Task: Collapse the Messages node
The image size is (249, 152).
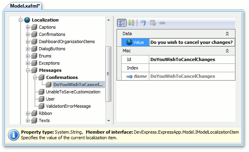Action: click(x=28, y=70)
